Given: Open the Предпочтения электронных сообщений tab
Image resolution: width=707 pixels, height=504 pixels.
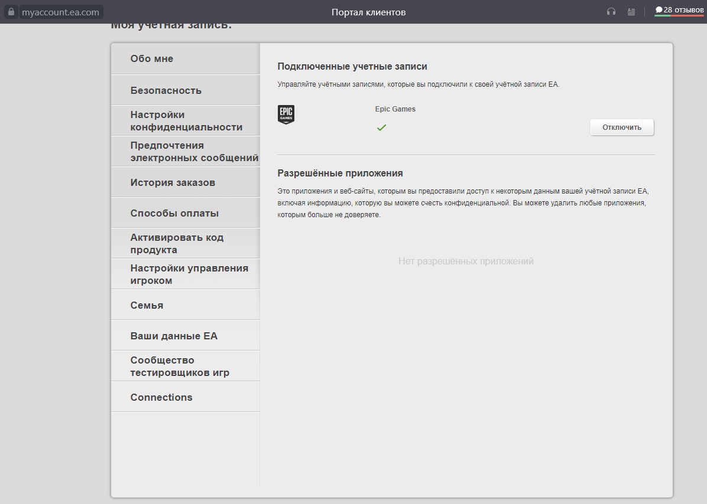Looking at the screenshot, I should (185, 152).
